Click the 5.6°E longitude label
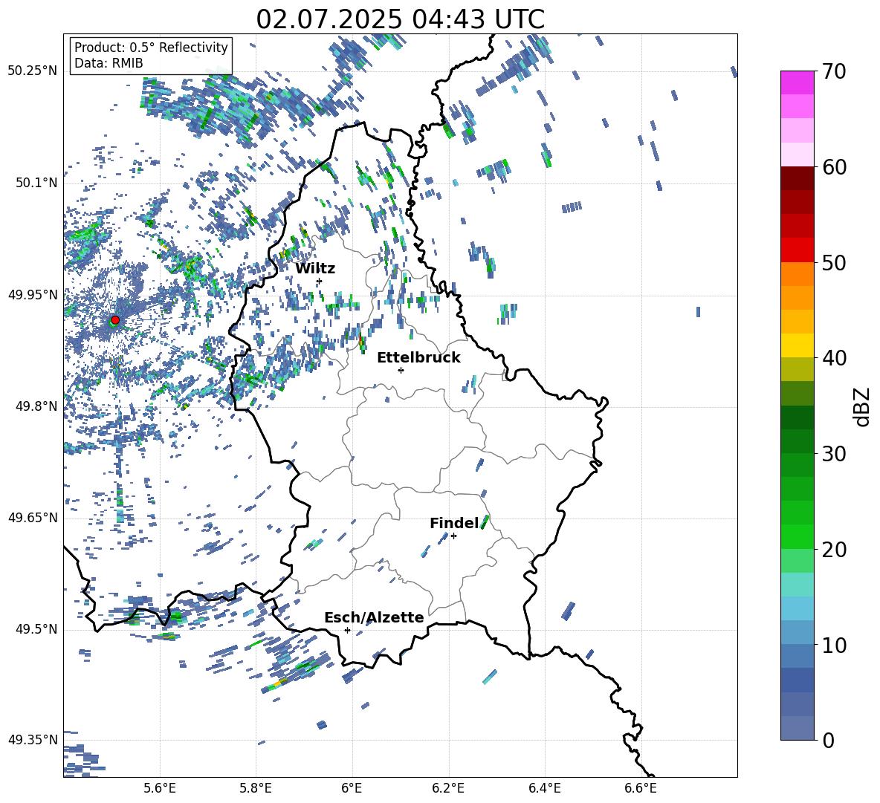Viewport: 880px width, 803px height. pyautogui.click(x=160, y=788)
